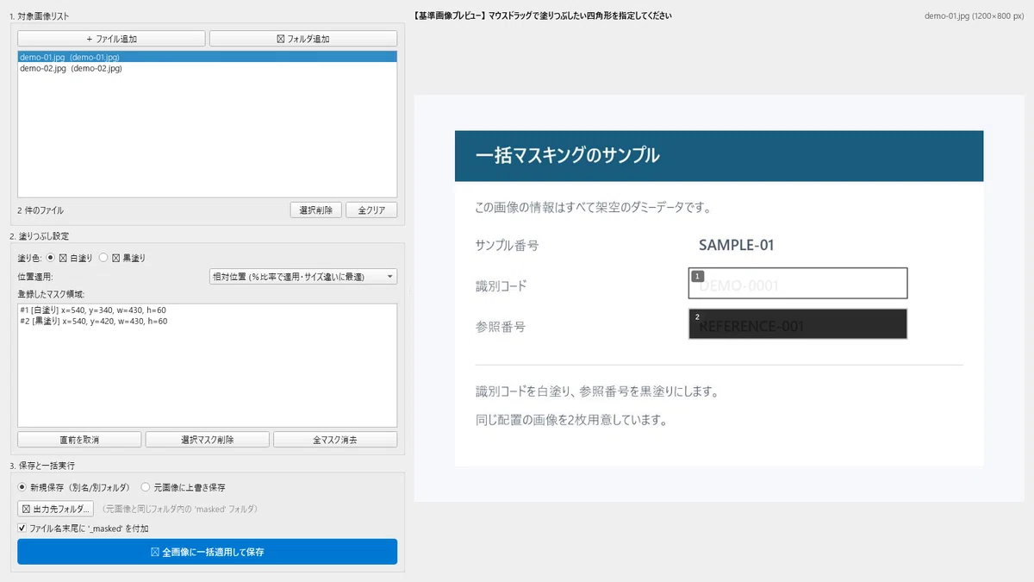Toggle the '_masked' filename suffix checkbox
The width and height of the screenshot is (1034, 582).
pyautogui.click(x=22, y=529)
